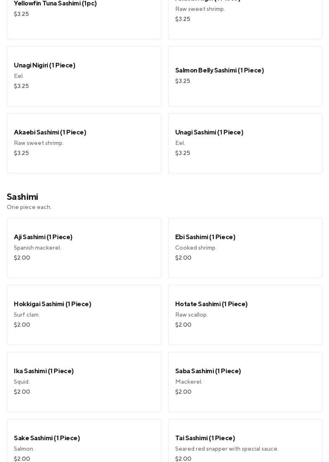This screenshot has width=329, height=462.
Task: Select the Hotate Sashimi (1 Piece) card
Action: 245,315
